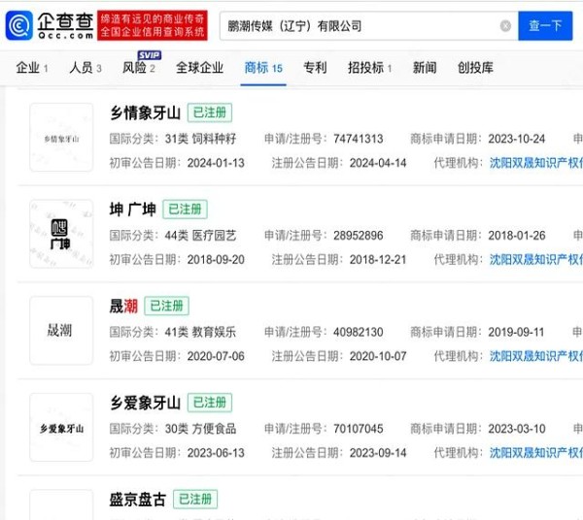Open the 招投标 tab

pos(369,68)
